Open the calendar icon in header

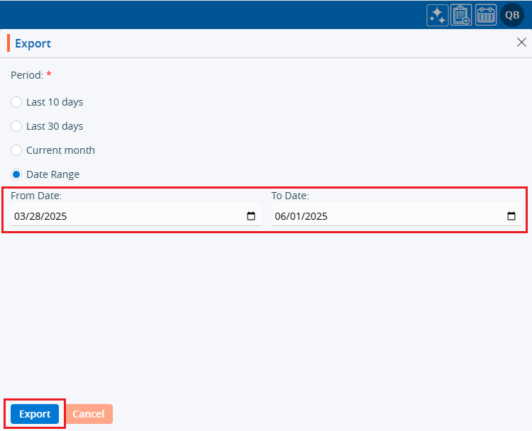(x=486, y=16)
